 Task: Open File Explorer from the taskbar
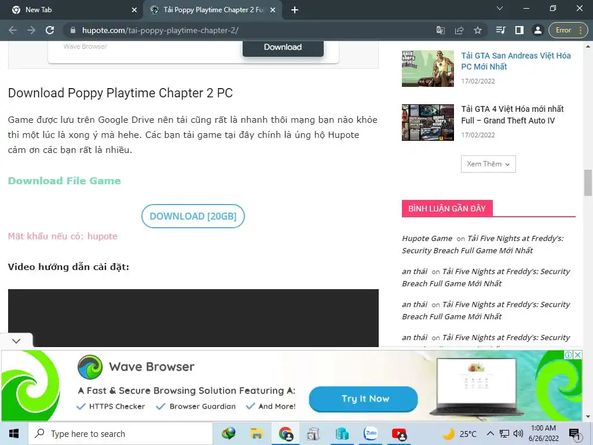tap(257, 433)
